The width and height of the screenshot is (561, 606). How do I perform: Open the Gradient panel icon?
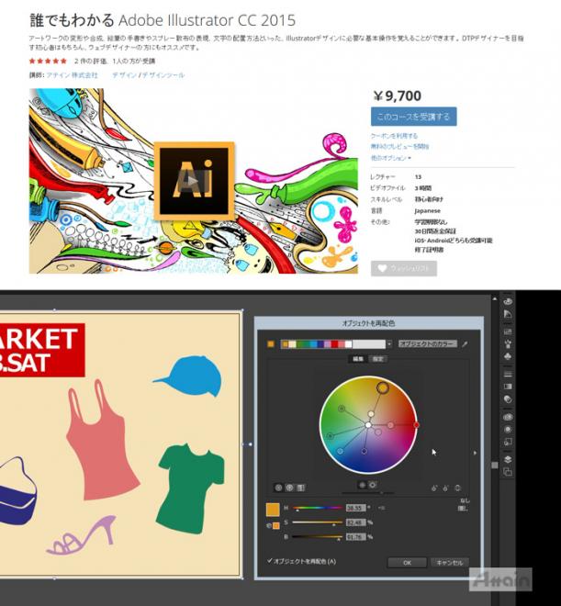click(x=508, y=387)
